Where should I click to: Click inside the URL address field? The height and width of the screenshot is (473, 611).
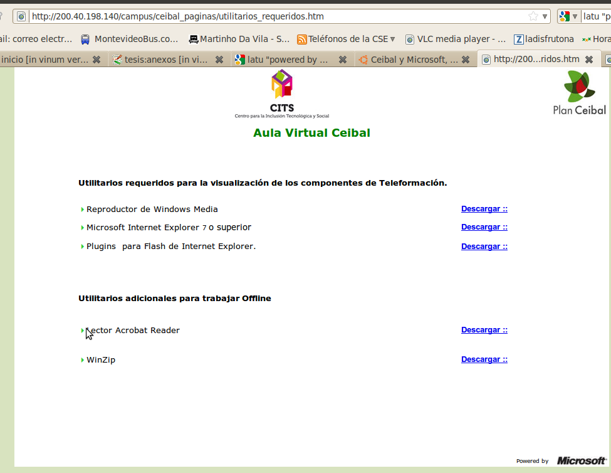coord(276,16)
